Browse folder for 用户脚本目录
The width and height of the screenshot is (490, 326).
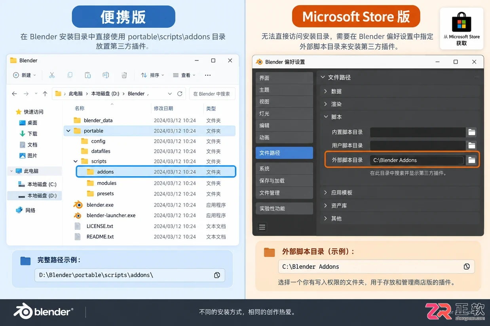(x=471, y=145)
